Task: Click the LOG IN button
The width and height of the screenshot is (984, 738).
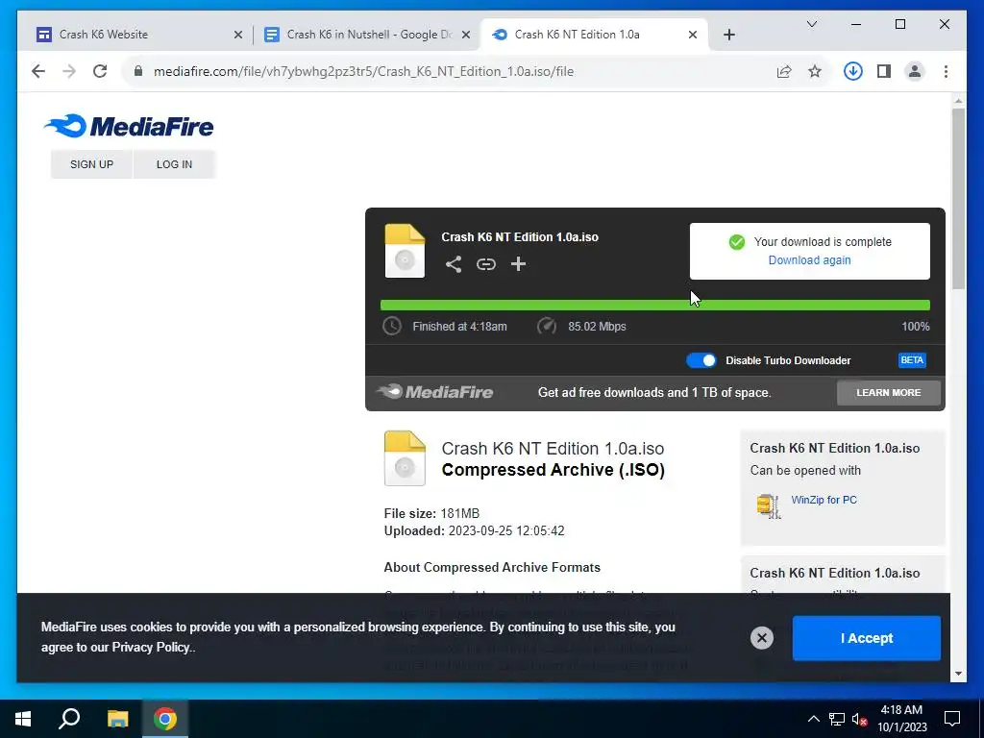Action: pos(174,164)
